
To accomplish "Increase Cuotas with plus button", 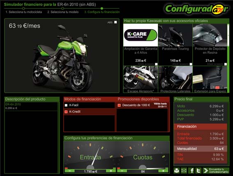I will pyautogui.click(x=163, y=171).
